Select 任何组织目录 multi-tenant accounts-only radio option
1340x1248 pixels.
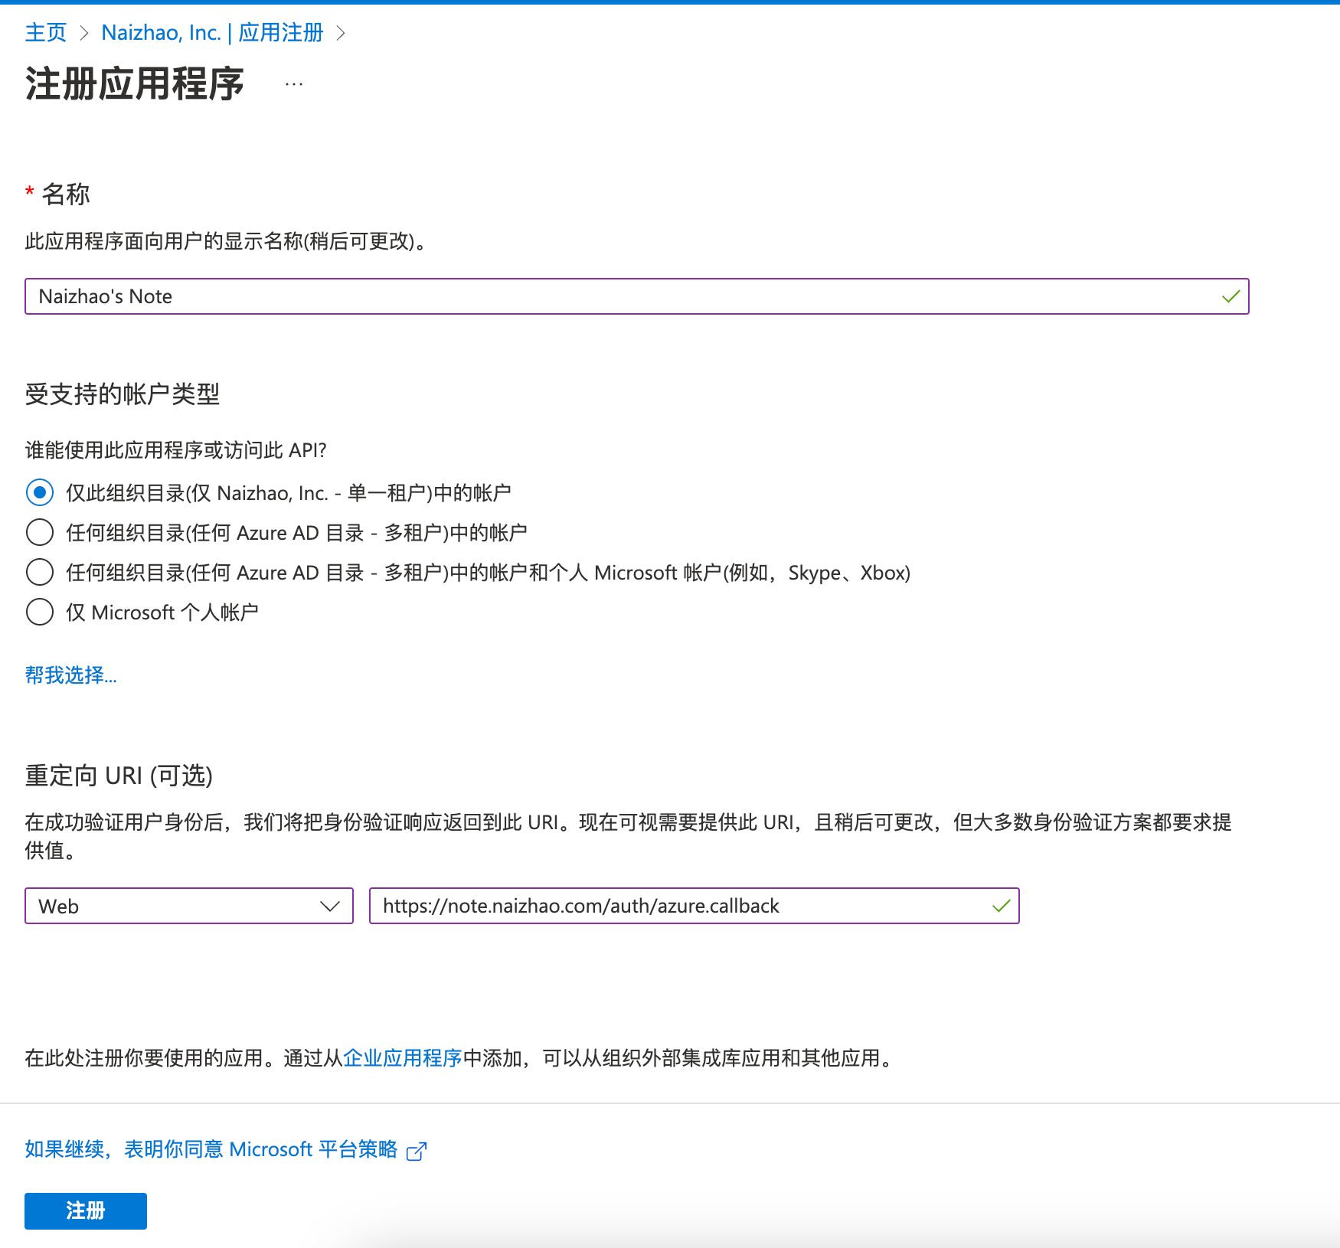pyautogui.click(x=40, y=532)
